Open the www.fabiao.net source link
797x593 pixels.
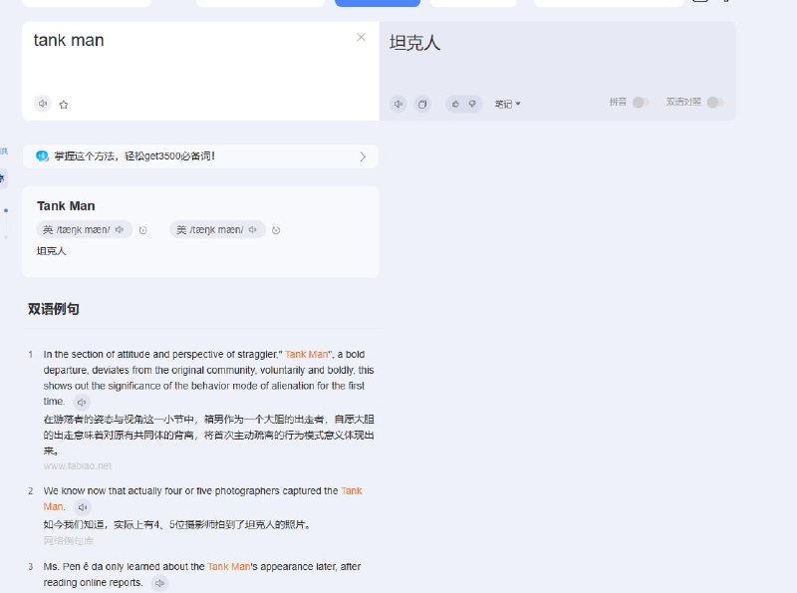[x=78, y=465]
